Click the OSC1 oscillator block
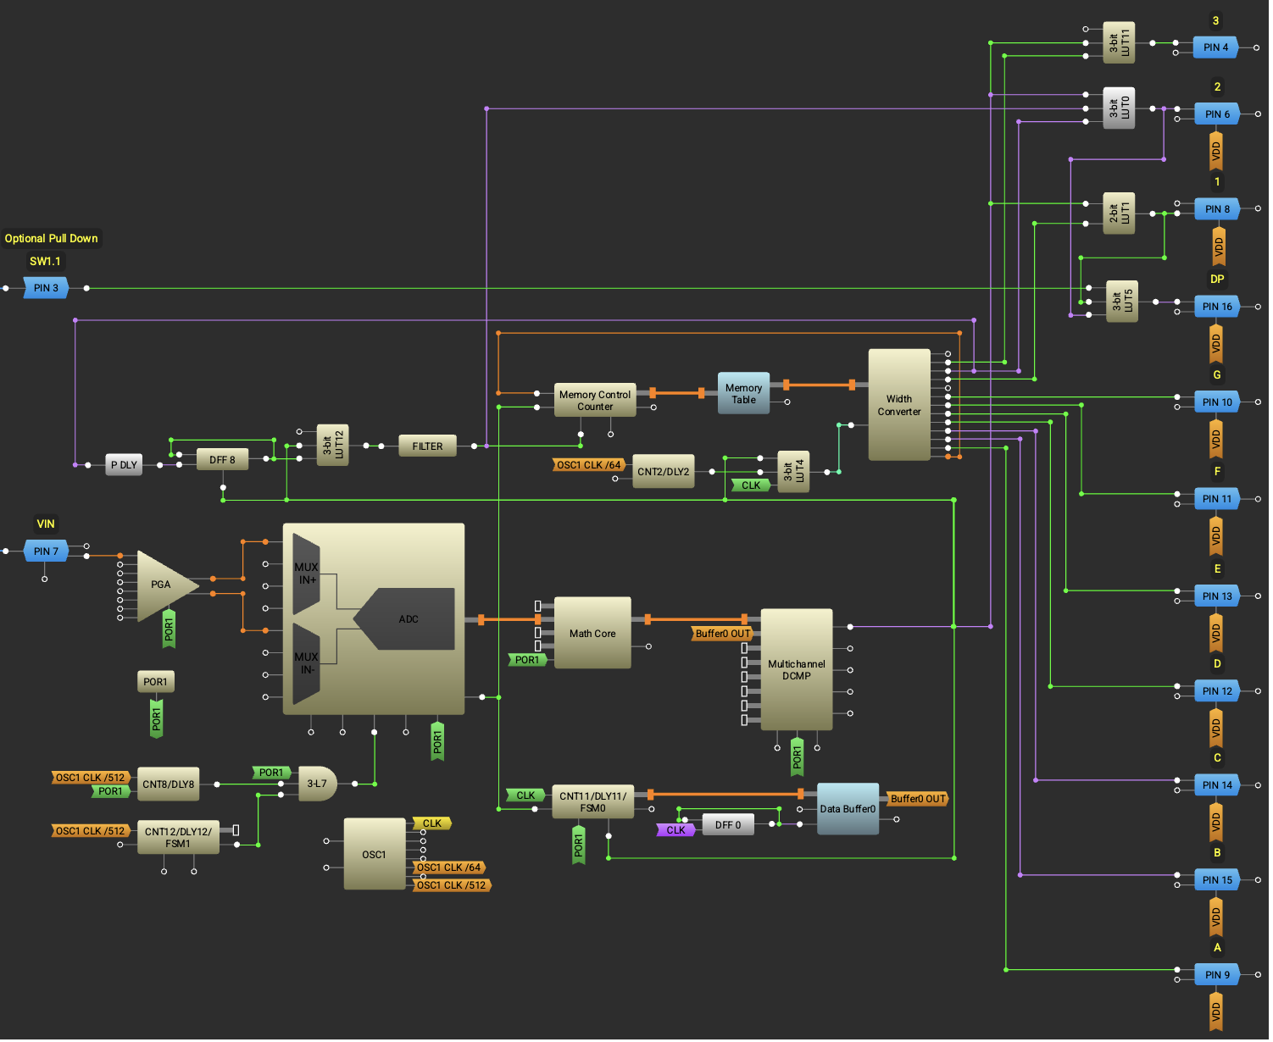 374,855
